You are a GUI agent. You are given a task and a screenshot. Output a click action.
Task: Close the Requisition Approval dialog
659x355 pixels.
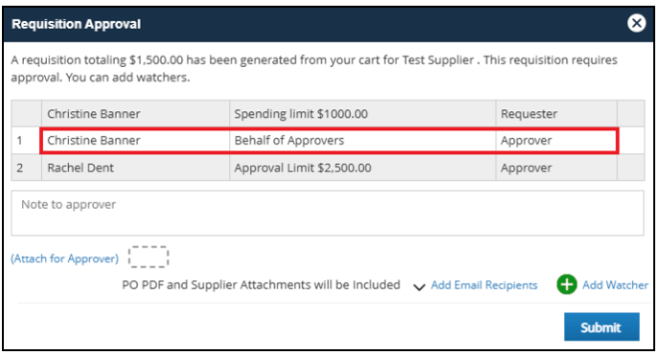click(636, 23)
